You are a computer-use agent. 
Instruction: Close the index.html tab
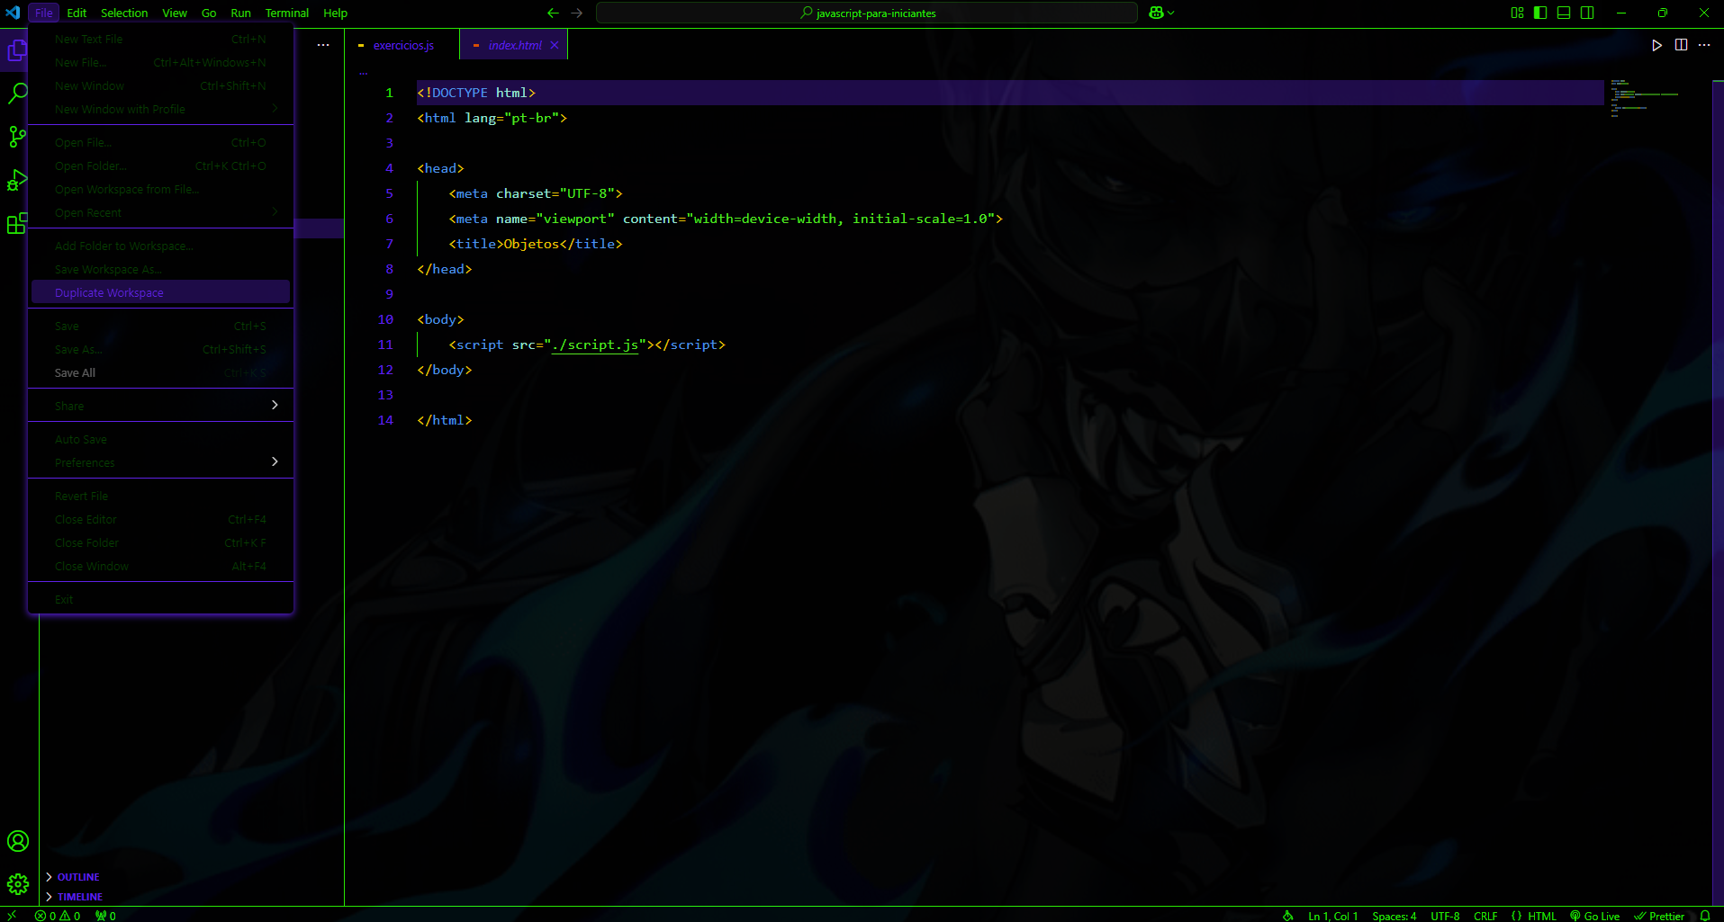point(555,45)
